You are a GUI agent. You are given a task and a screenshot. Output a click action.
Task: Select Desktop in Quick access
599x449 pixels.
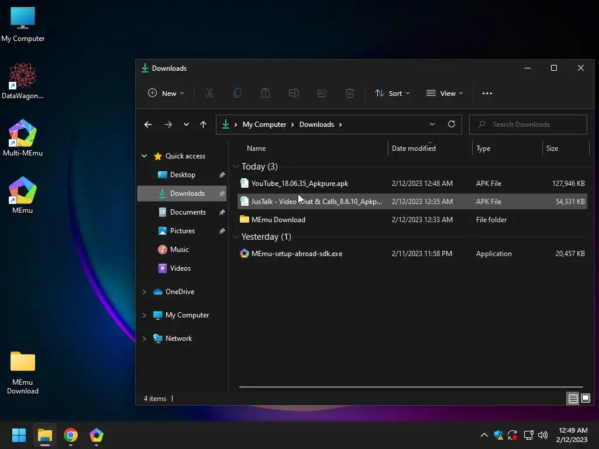click(182, 174)
